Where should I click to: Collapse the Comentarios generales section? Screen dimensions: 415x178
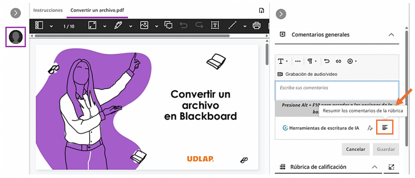(x=391, y=35)
